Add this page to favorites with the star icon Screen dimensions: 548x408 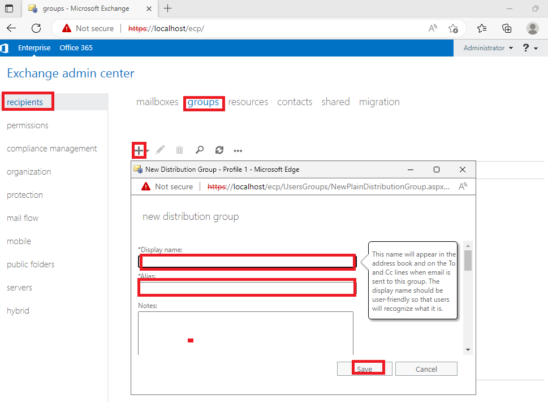[x=454, y=28]
